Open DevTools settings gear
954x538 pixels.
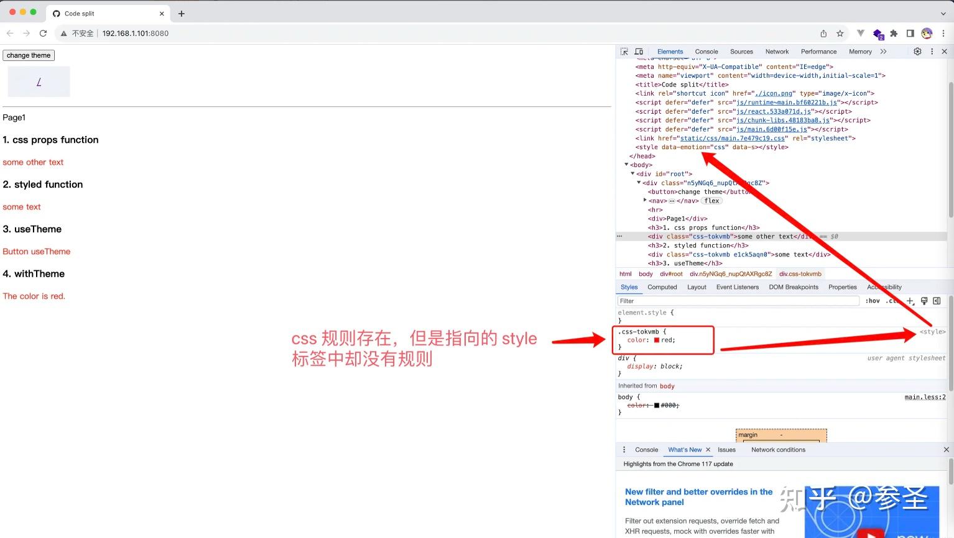coord(917,52)
